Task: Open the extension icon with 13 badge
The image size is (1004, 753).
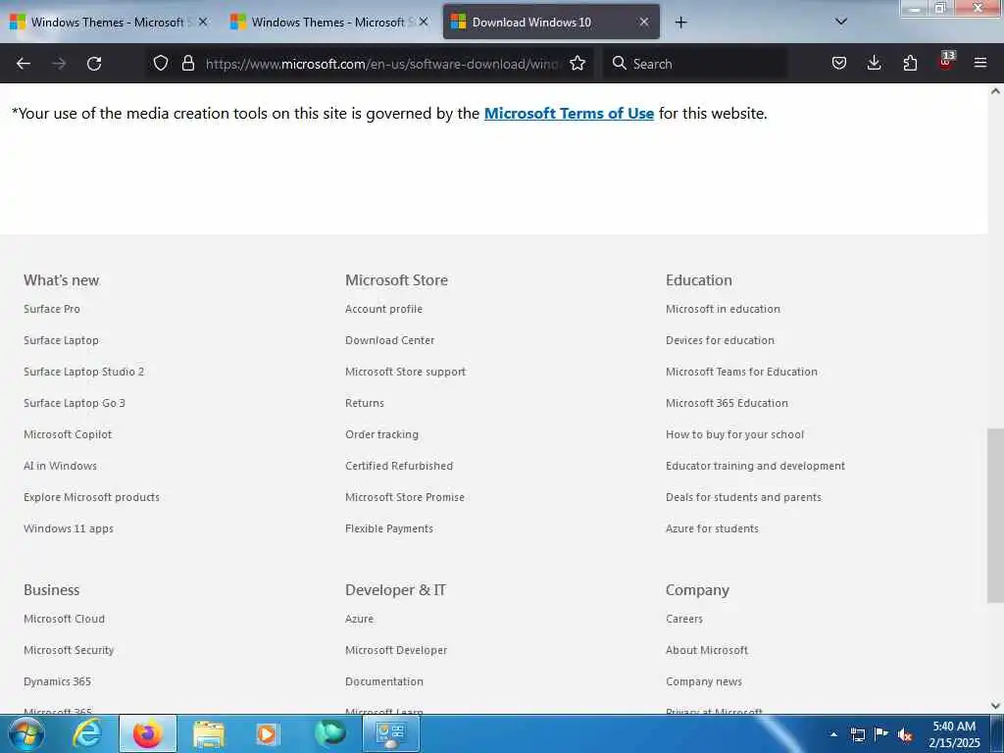Action: coord(946,62)
